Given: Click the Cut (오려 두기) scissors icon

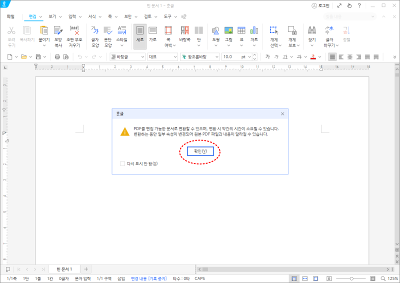Looking at the screenshot, I should click(11, 30).
